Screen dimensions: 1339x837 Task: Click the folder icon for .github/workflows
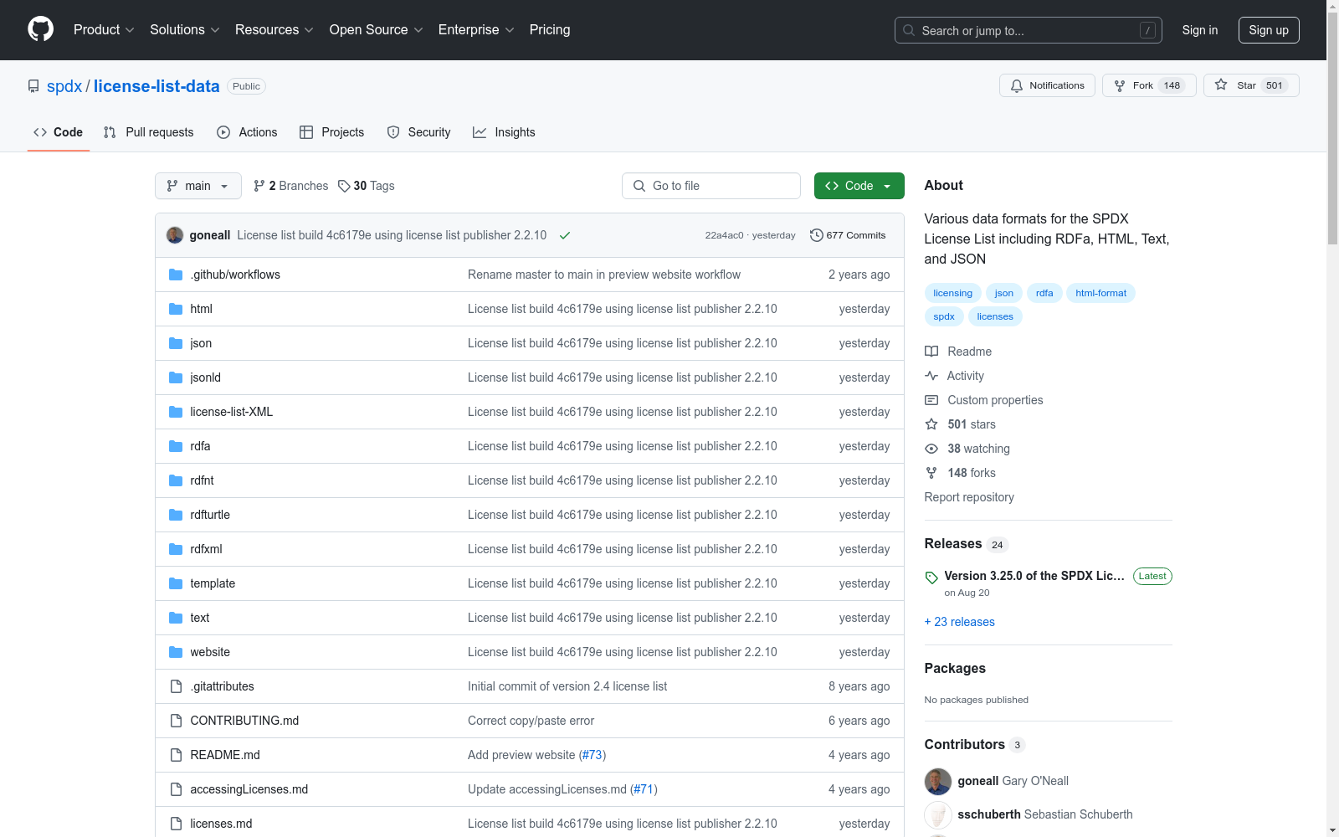click(176, 275)
